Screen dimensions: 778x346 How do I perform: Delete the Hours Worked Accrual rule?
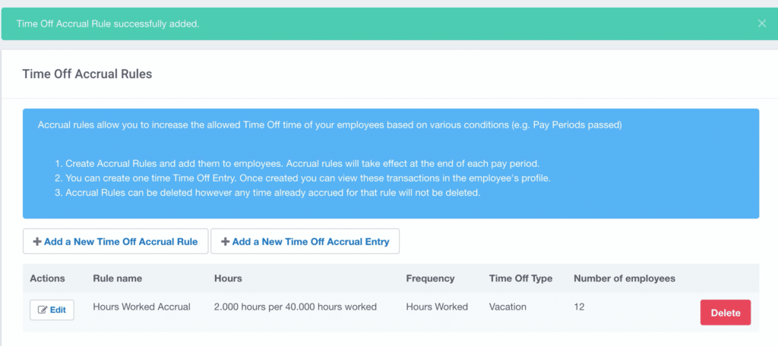(x=726, y=313)
